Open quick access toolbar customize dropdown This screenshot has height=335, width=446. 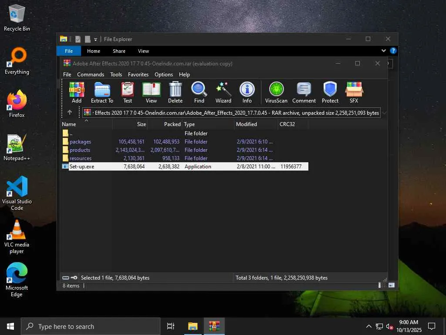[x=95, y=39]
